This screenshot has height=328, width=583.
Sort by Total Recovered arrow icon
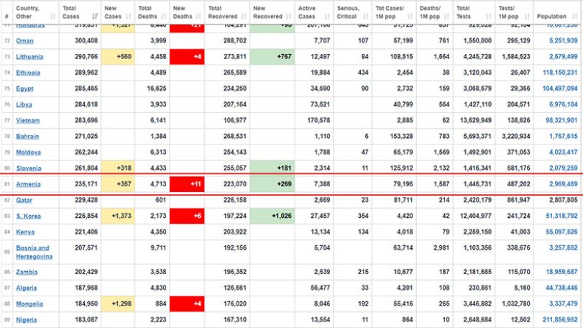244,17
